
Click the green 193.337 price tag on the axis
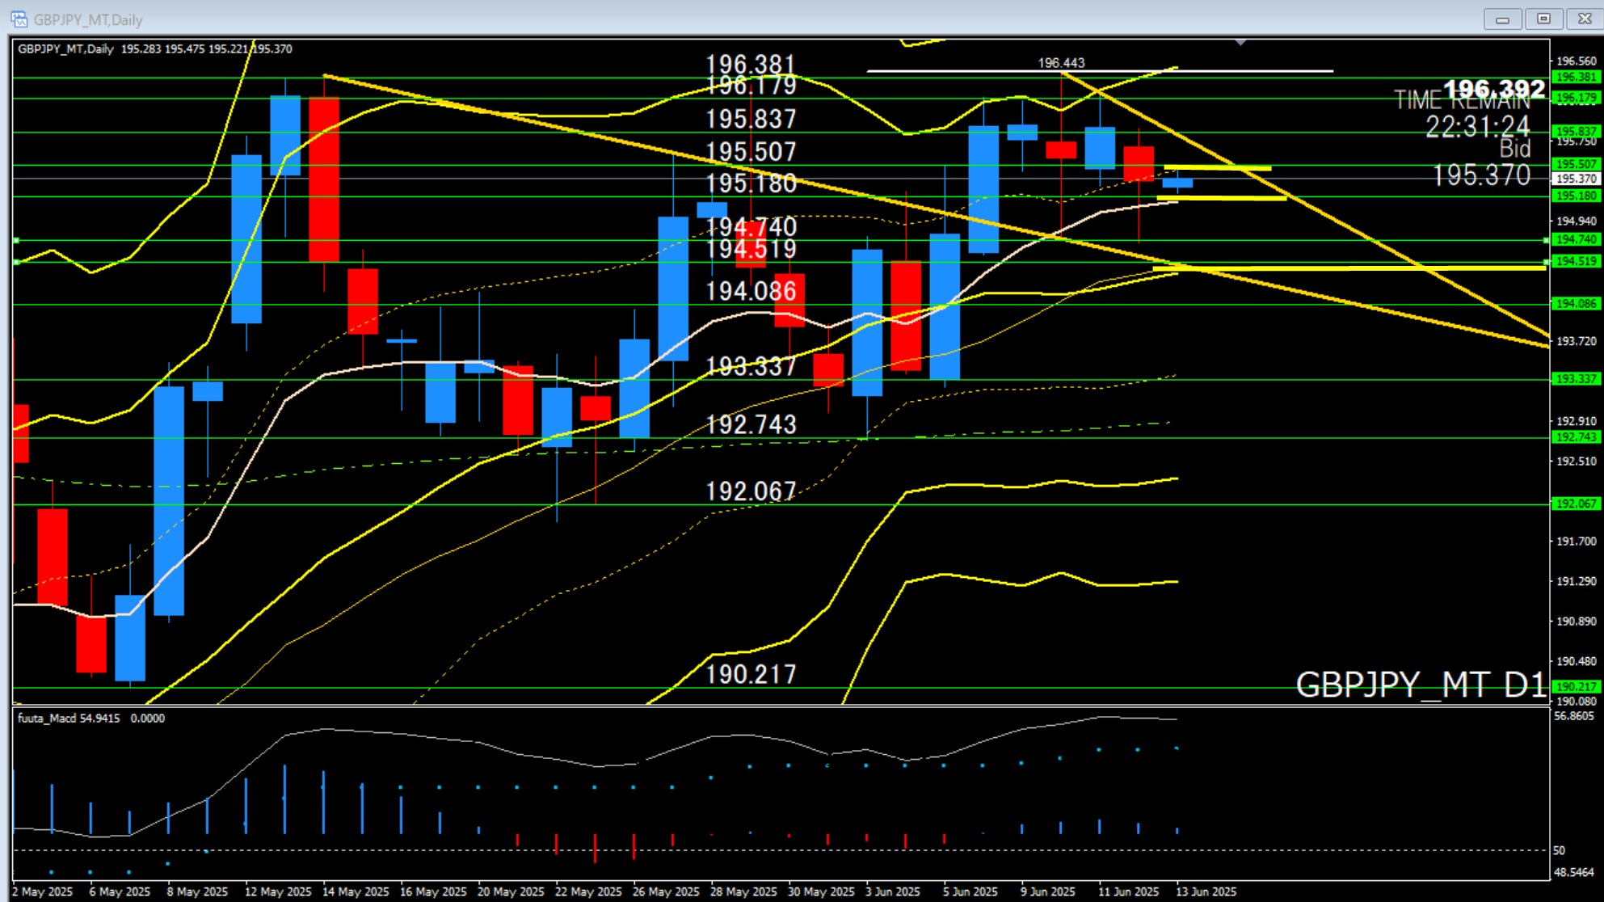coord(1576,378)
